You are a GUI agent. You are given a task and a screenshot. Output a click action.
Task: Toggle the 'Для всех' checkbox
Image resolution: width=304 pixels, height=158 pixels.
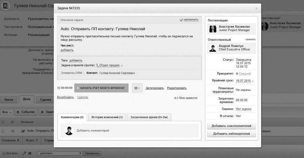click(x=3, y=153)
